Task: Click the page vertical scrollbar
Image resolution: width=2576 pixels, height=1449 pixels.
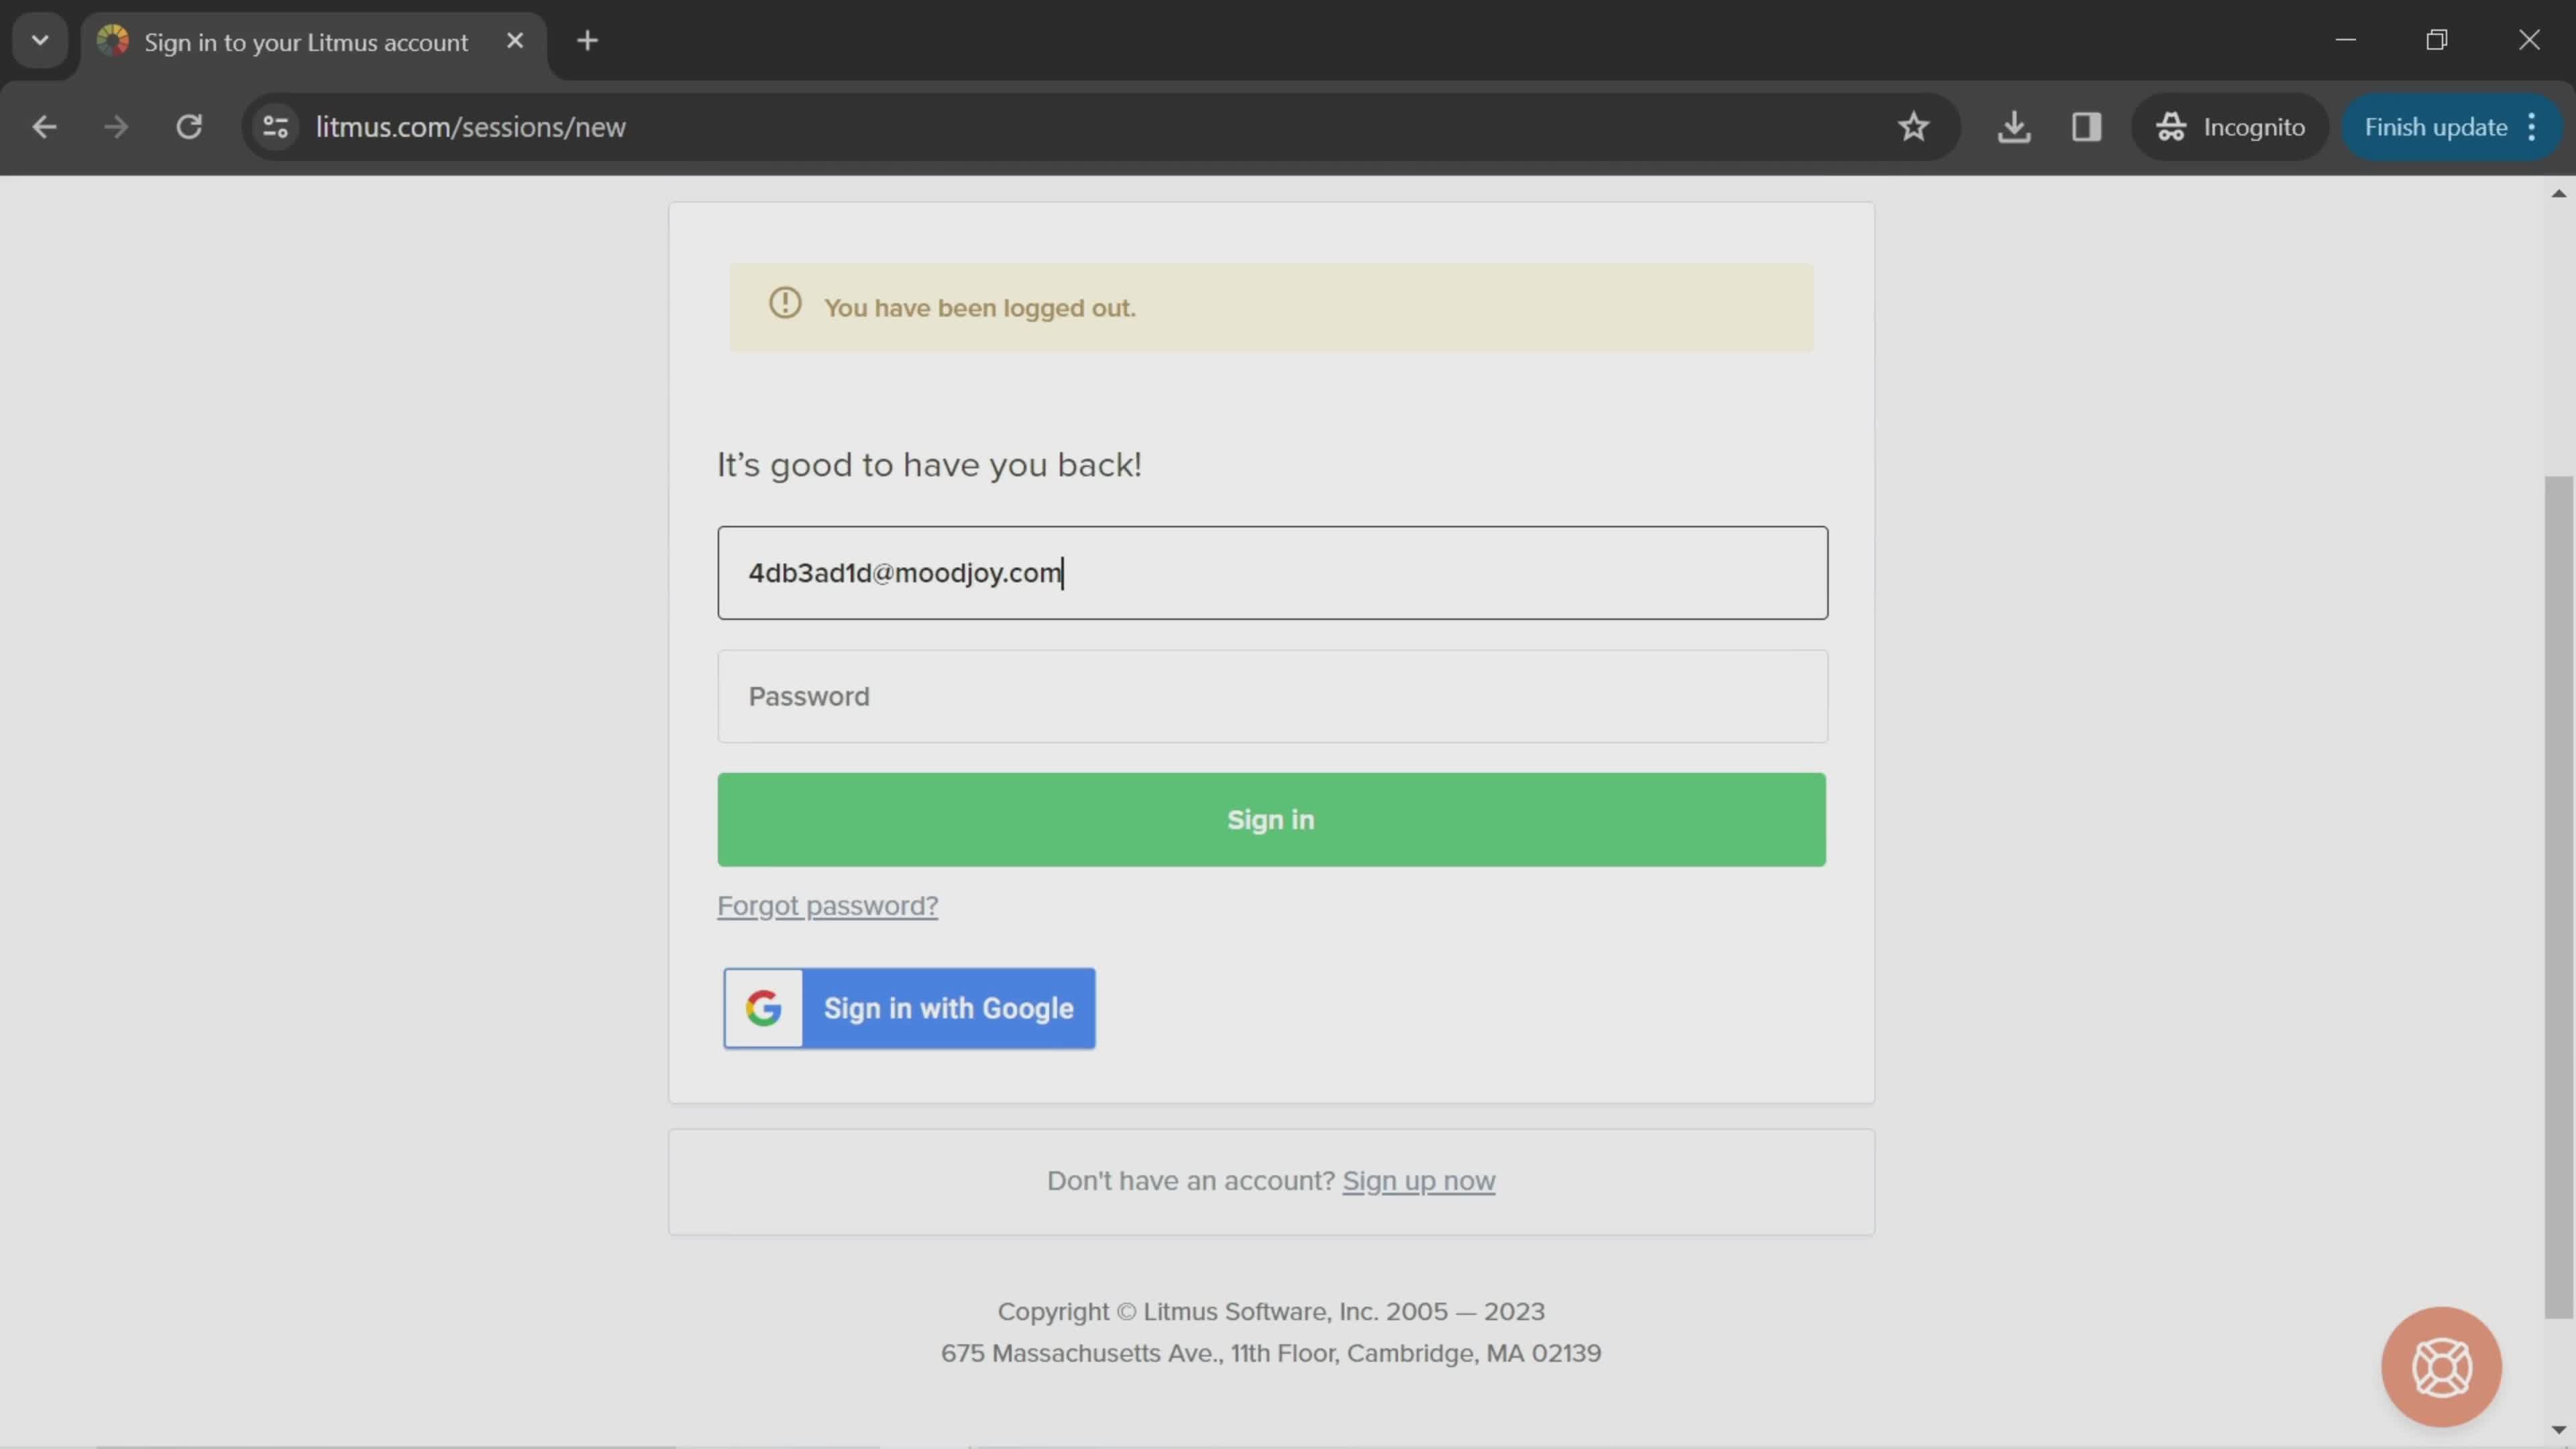Action: 2558,897
